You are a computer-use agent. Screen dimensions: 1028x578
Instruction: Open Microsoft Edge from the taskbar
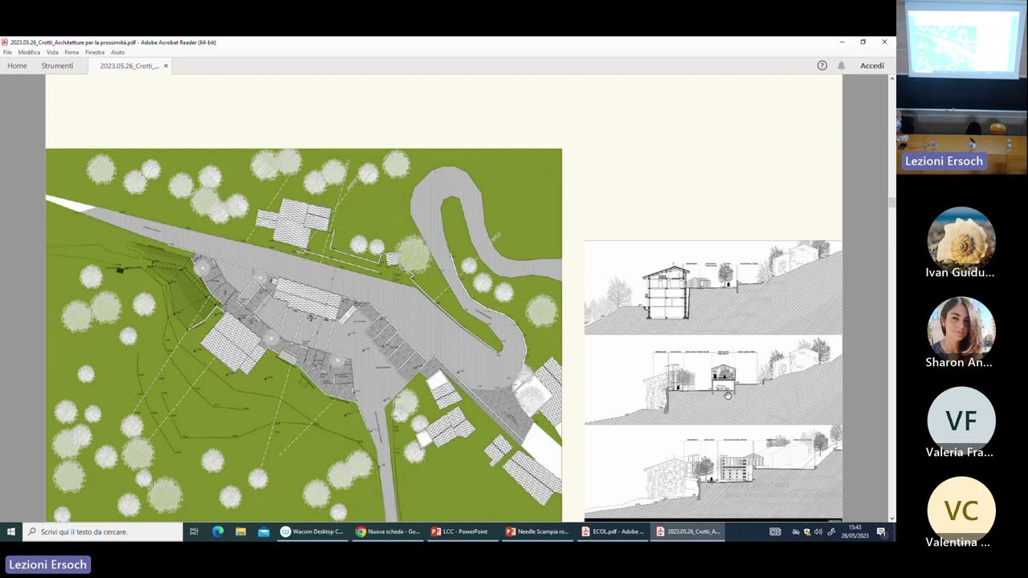point(218,531)
